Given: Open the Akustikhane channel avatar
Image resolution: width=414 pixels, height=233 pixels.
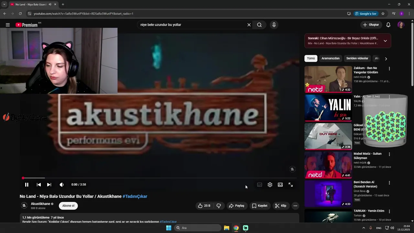Looking at the screenshot, I should [24, 206].
